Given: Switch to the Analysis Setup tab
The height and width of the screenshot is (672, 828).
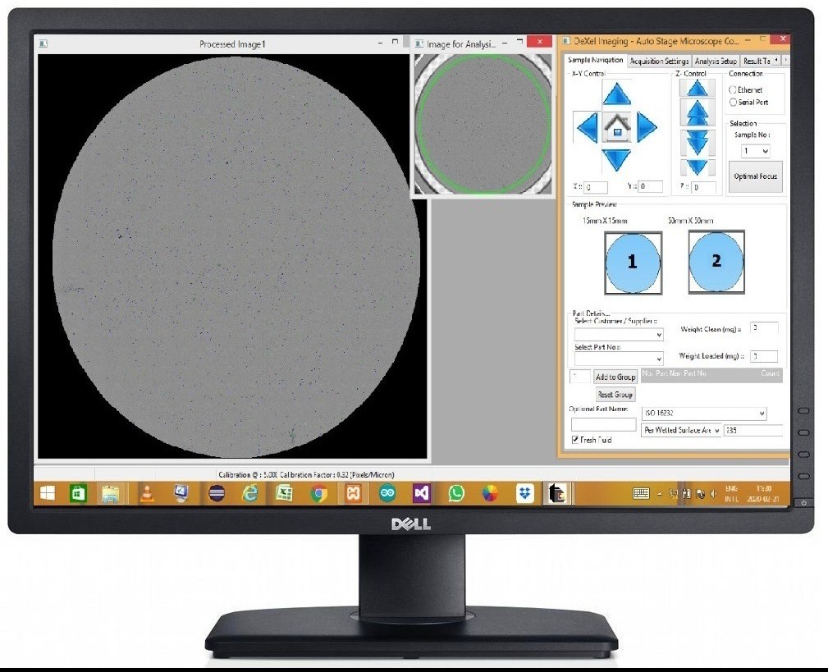Looking at the screenshot, I should [x=715, y=62].
